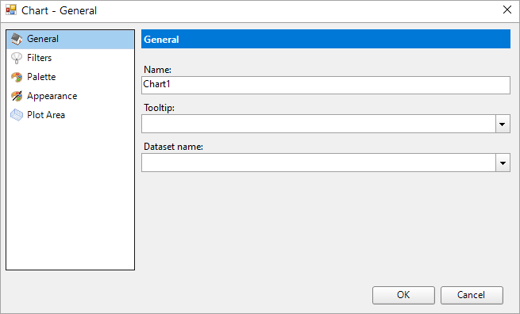Click inside the Tooltip combo box field

click(318, 124)
